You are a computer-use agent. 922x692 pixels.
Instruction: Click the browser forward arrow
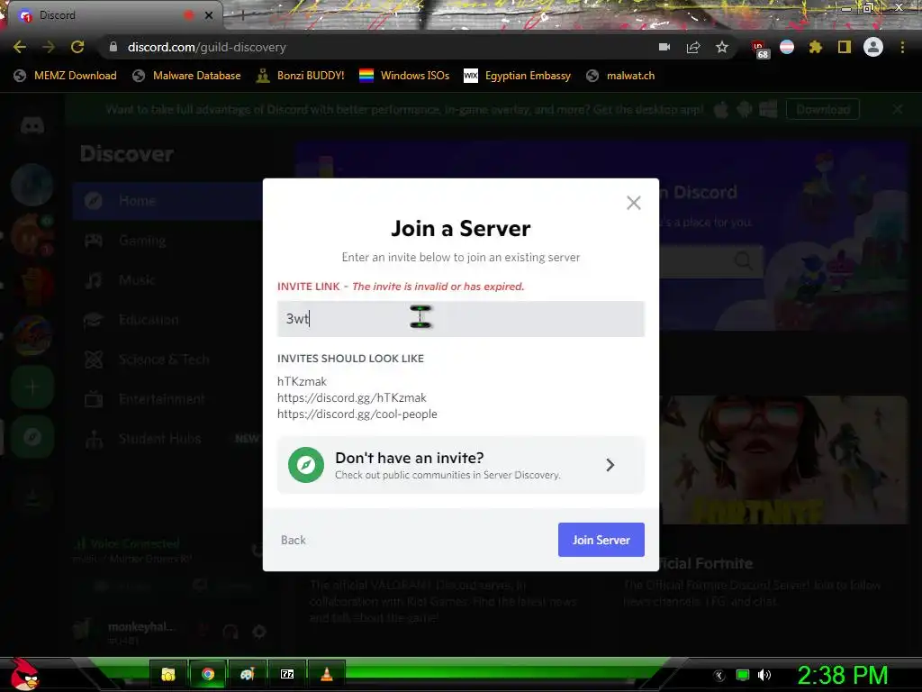click(49, 47)
